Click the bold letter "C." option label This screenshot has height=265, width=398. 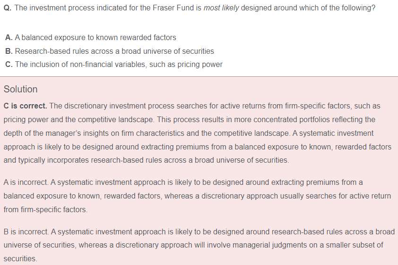tap(9, 65)
